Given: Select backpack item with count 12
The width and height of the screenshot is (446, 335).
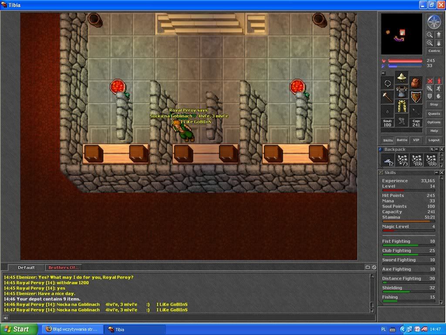Looking at the screenshot, I should point(388,160).
